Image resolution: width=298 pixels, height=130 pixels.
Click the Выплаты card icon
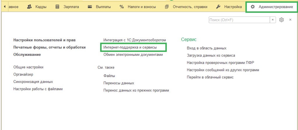coord(90,6)
